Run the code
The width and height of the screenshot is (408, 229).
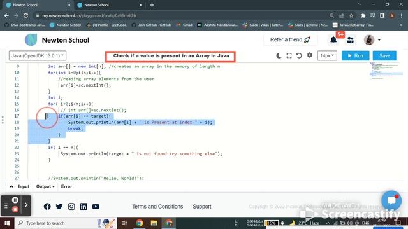[355, 55]
